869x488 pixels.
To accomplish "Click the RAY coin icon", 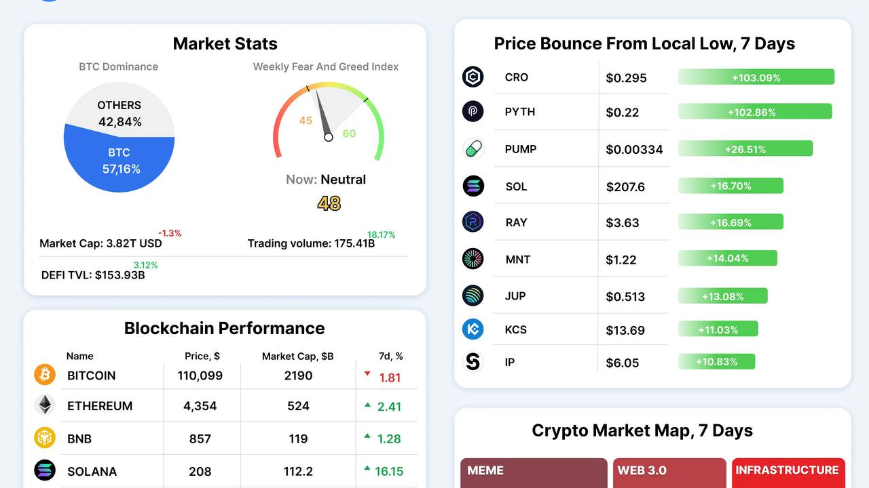I will click(473, 222).
